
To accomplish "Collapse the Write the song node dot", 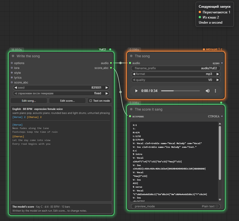I will pyautogui.click(x=13, y=56).
